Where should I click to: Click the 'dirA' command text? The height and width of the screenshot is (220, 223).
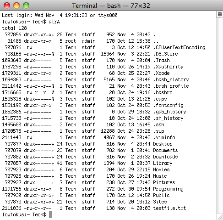[x=54, y=22]
